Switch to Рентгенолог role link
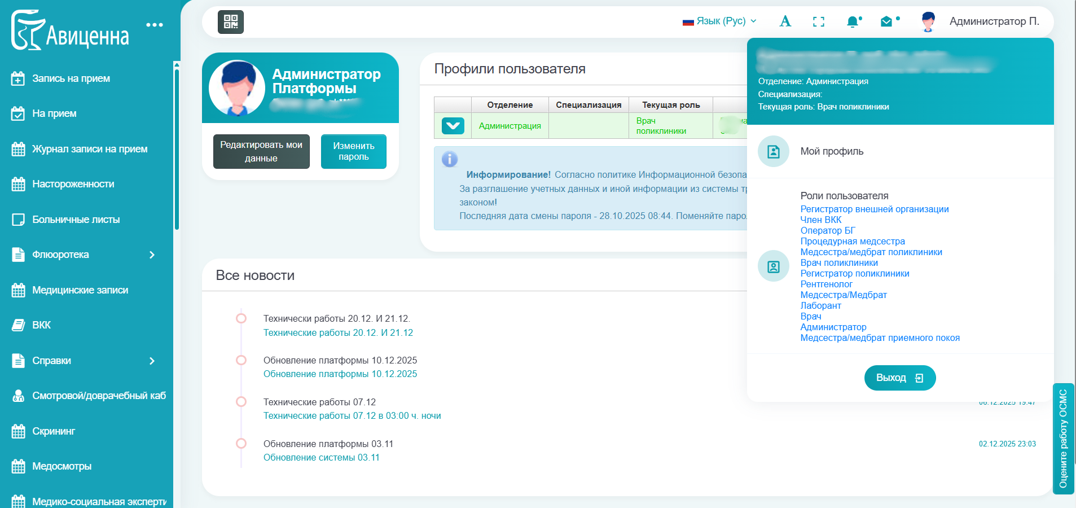This screenshot has width=1076, height=508. [826, 284]
